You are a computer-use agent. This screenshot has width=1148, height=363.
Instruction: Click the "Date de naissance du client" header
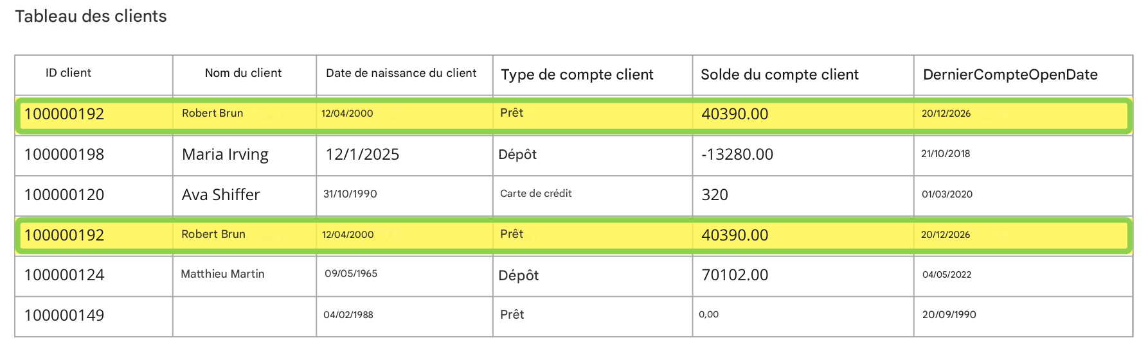tap(401, 73)
